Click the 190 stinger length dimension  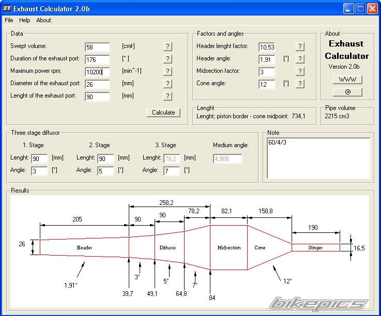pos(313,227)
